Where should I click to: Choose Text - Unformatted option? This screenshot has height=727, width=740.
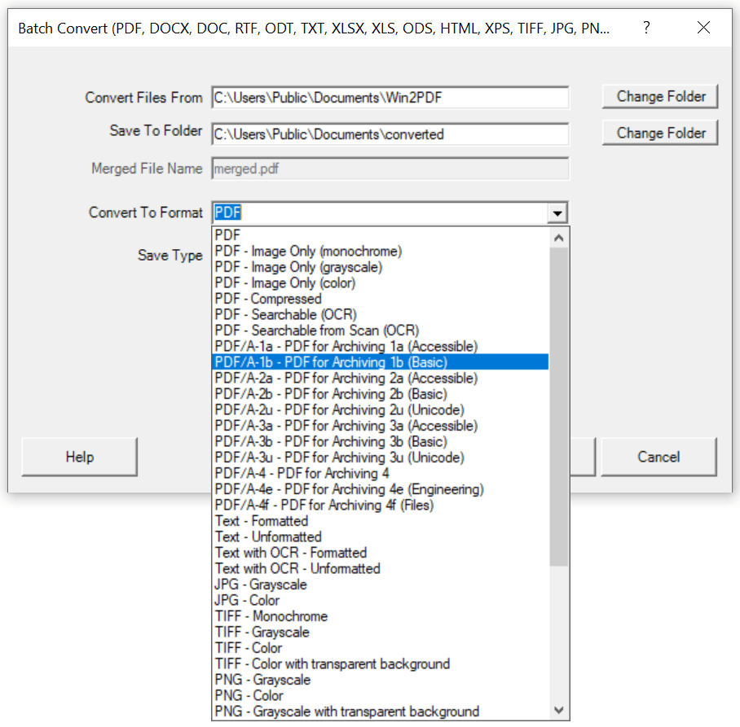[381, 537]
